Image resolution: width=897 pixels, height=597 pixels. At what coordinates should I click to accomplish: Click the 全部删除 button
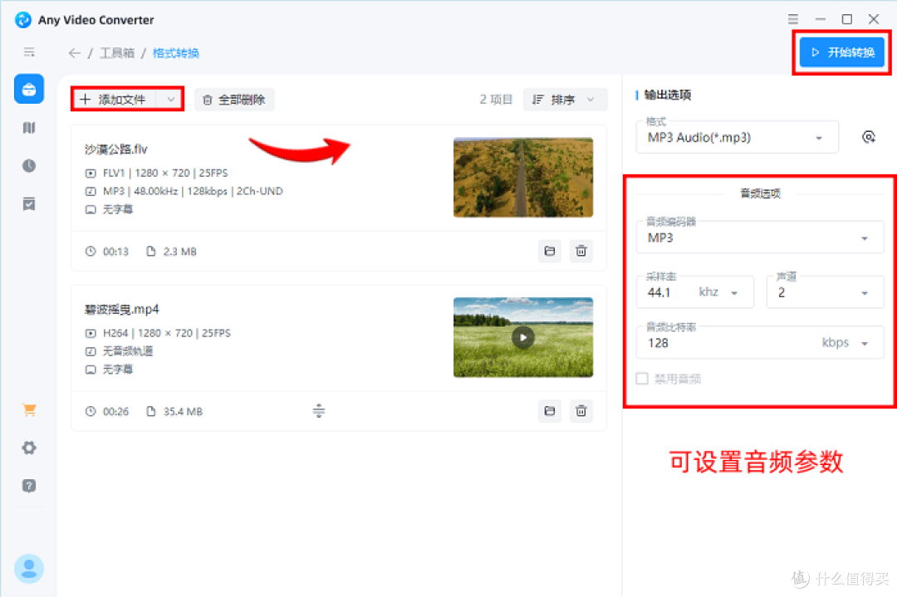[x=234, y=100]
